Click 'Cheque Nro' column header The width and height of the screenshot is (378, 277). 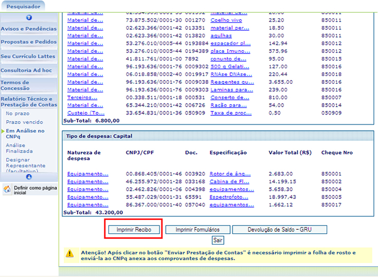tap(337, 153)
